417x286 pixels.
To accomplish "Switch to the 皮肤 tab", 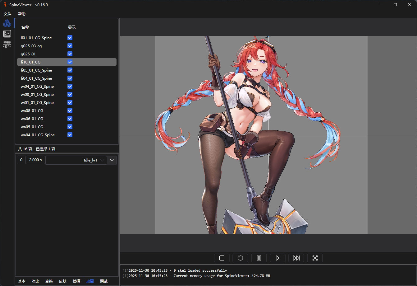I will coord(63,281).
